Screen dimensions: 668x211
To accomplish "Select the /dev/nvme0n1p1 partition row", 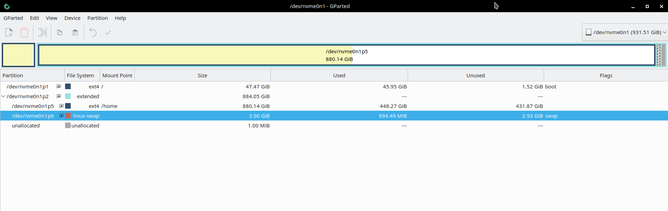I will pos(334,86).
